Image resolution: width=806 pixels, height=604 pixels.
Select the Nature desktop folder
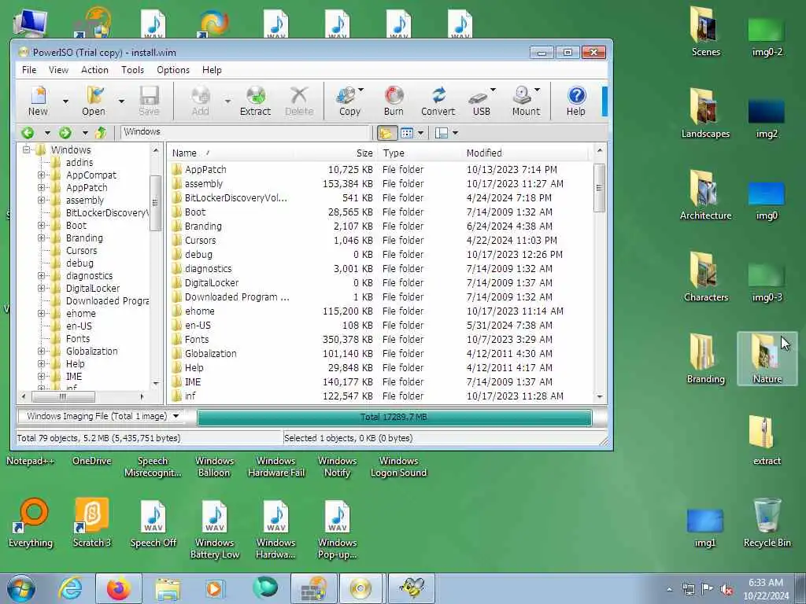click(767, 359)
